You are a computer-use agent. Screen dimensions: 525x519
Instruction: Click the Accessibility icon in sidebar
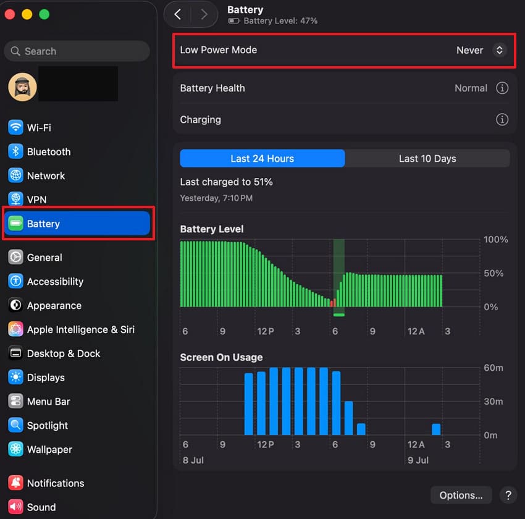15,281
